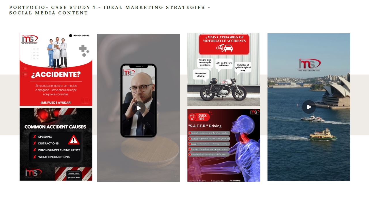The image size is (369, 209).
Task: Click the cyclist and car icon
Action: pos(224,48)
